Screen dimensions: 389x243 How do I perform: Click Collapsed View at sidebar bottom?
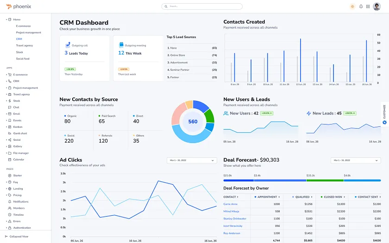pos(17,237)
